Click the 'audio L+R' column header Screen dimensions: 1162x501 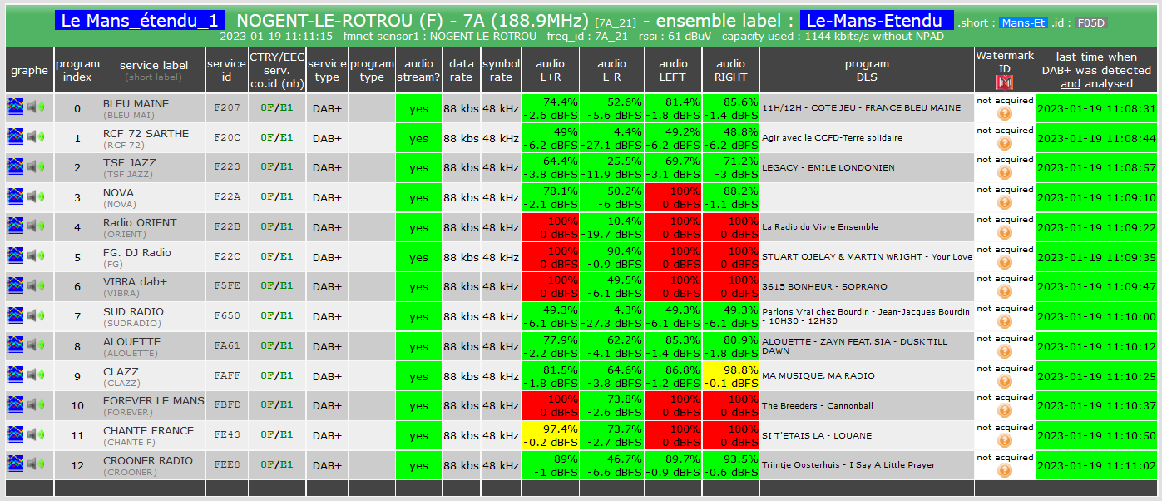(x=550, y=70)
